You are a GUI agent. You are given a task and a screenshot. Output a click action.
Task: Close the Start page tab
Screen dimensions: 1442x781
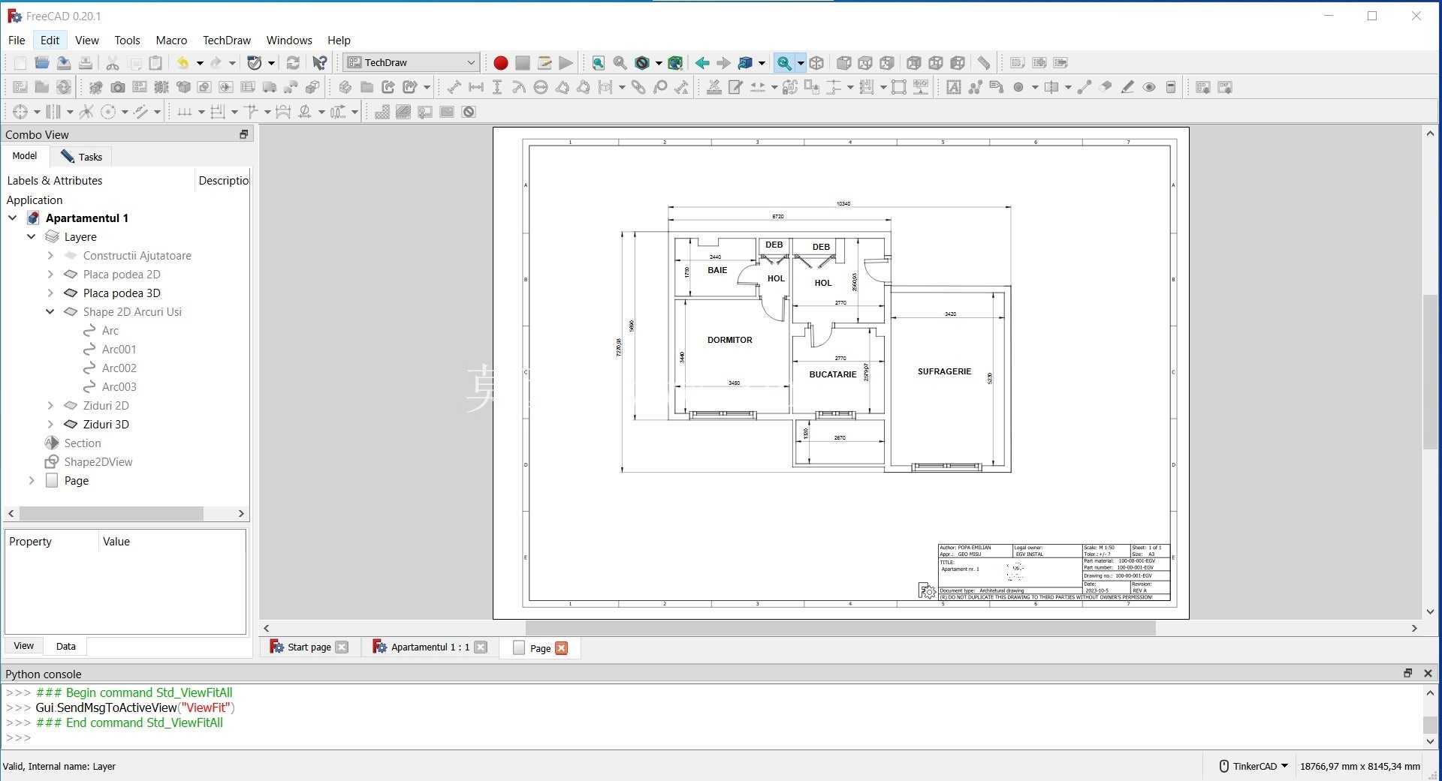(342, 647)
